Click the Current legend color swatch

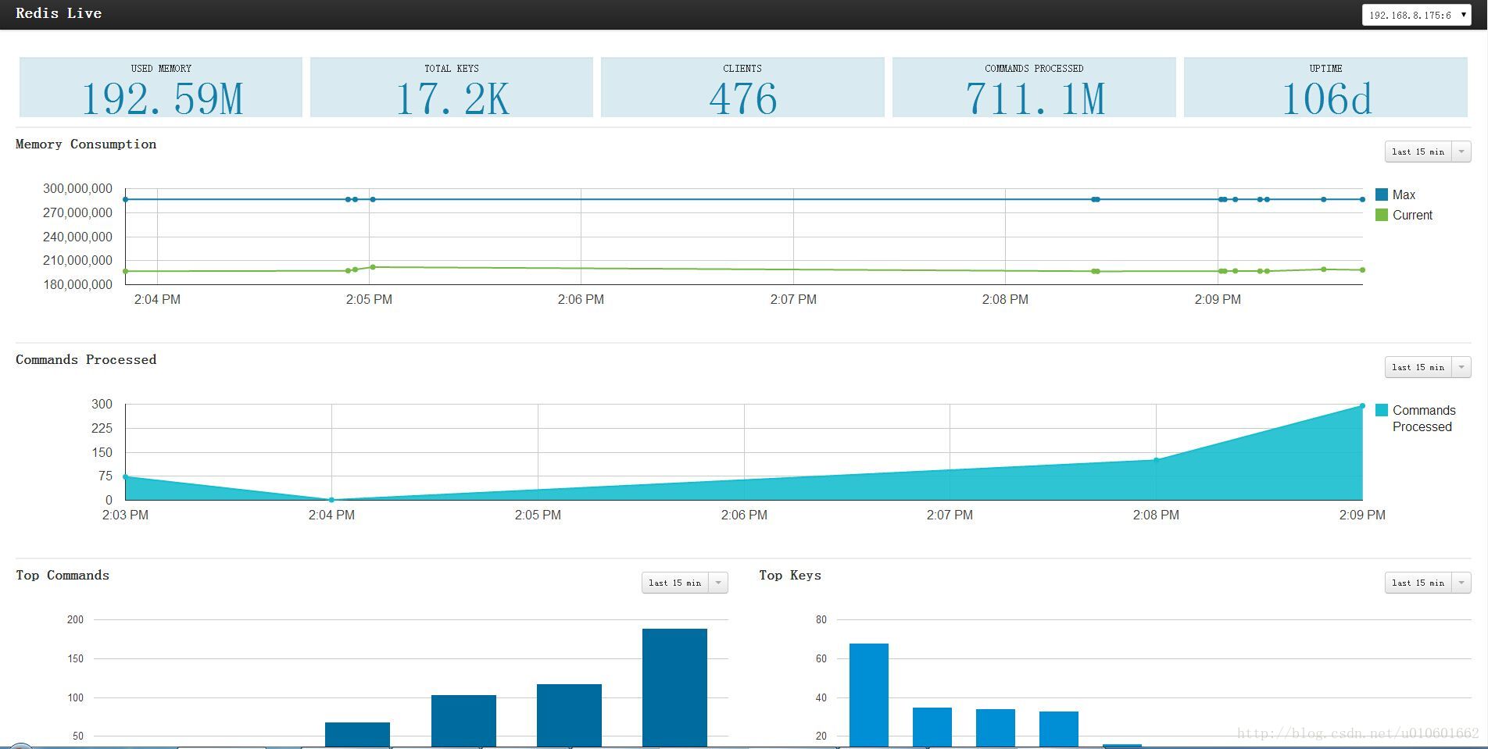(1382, 215)
